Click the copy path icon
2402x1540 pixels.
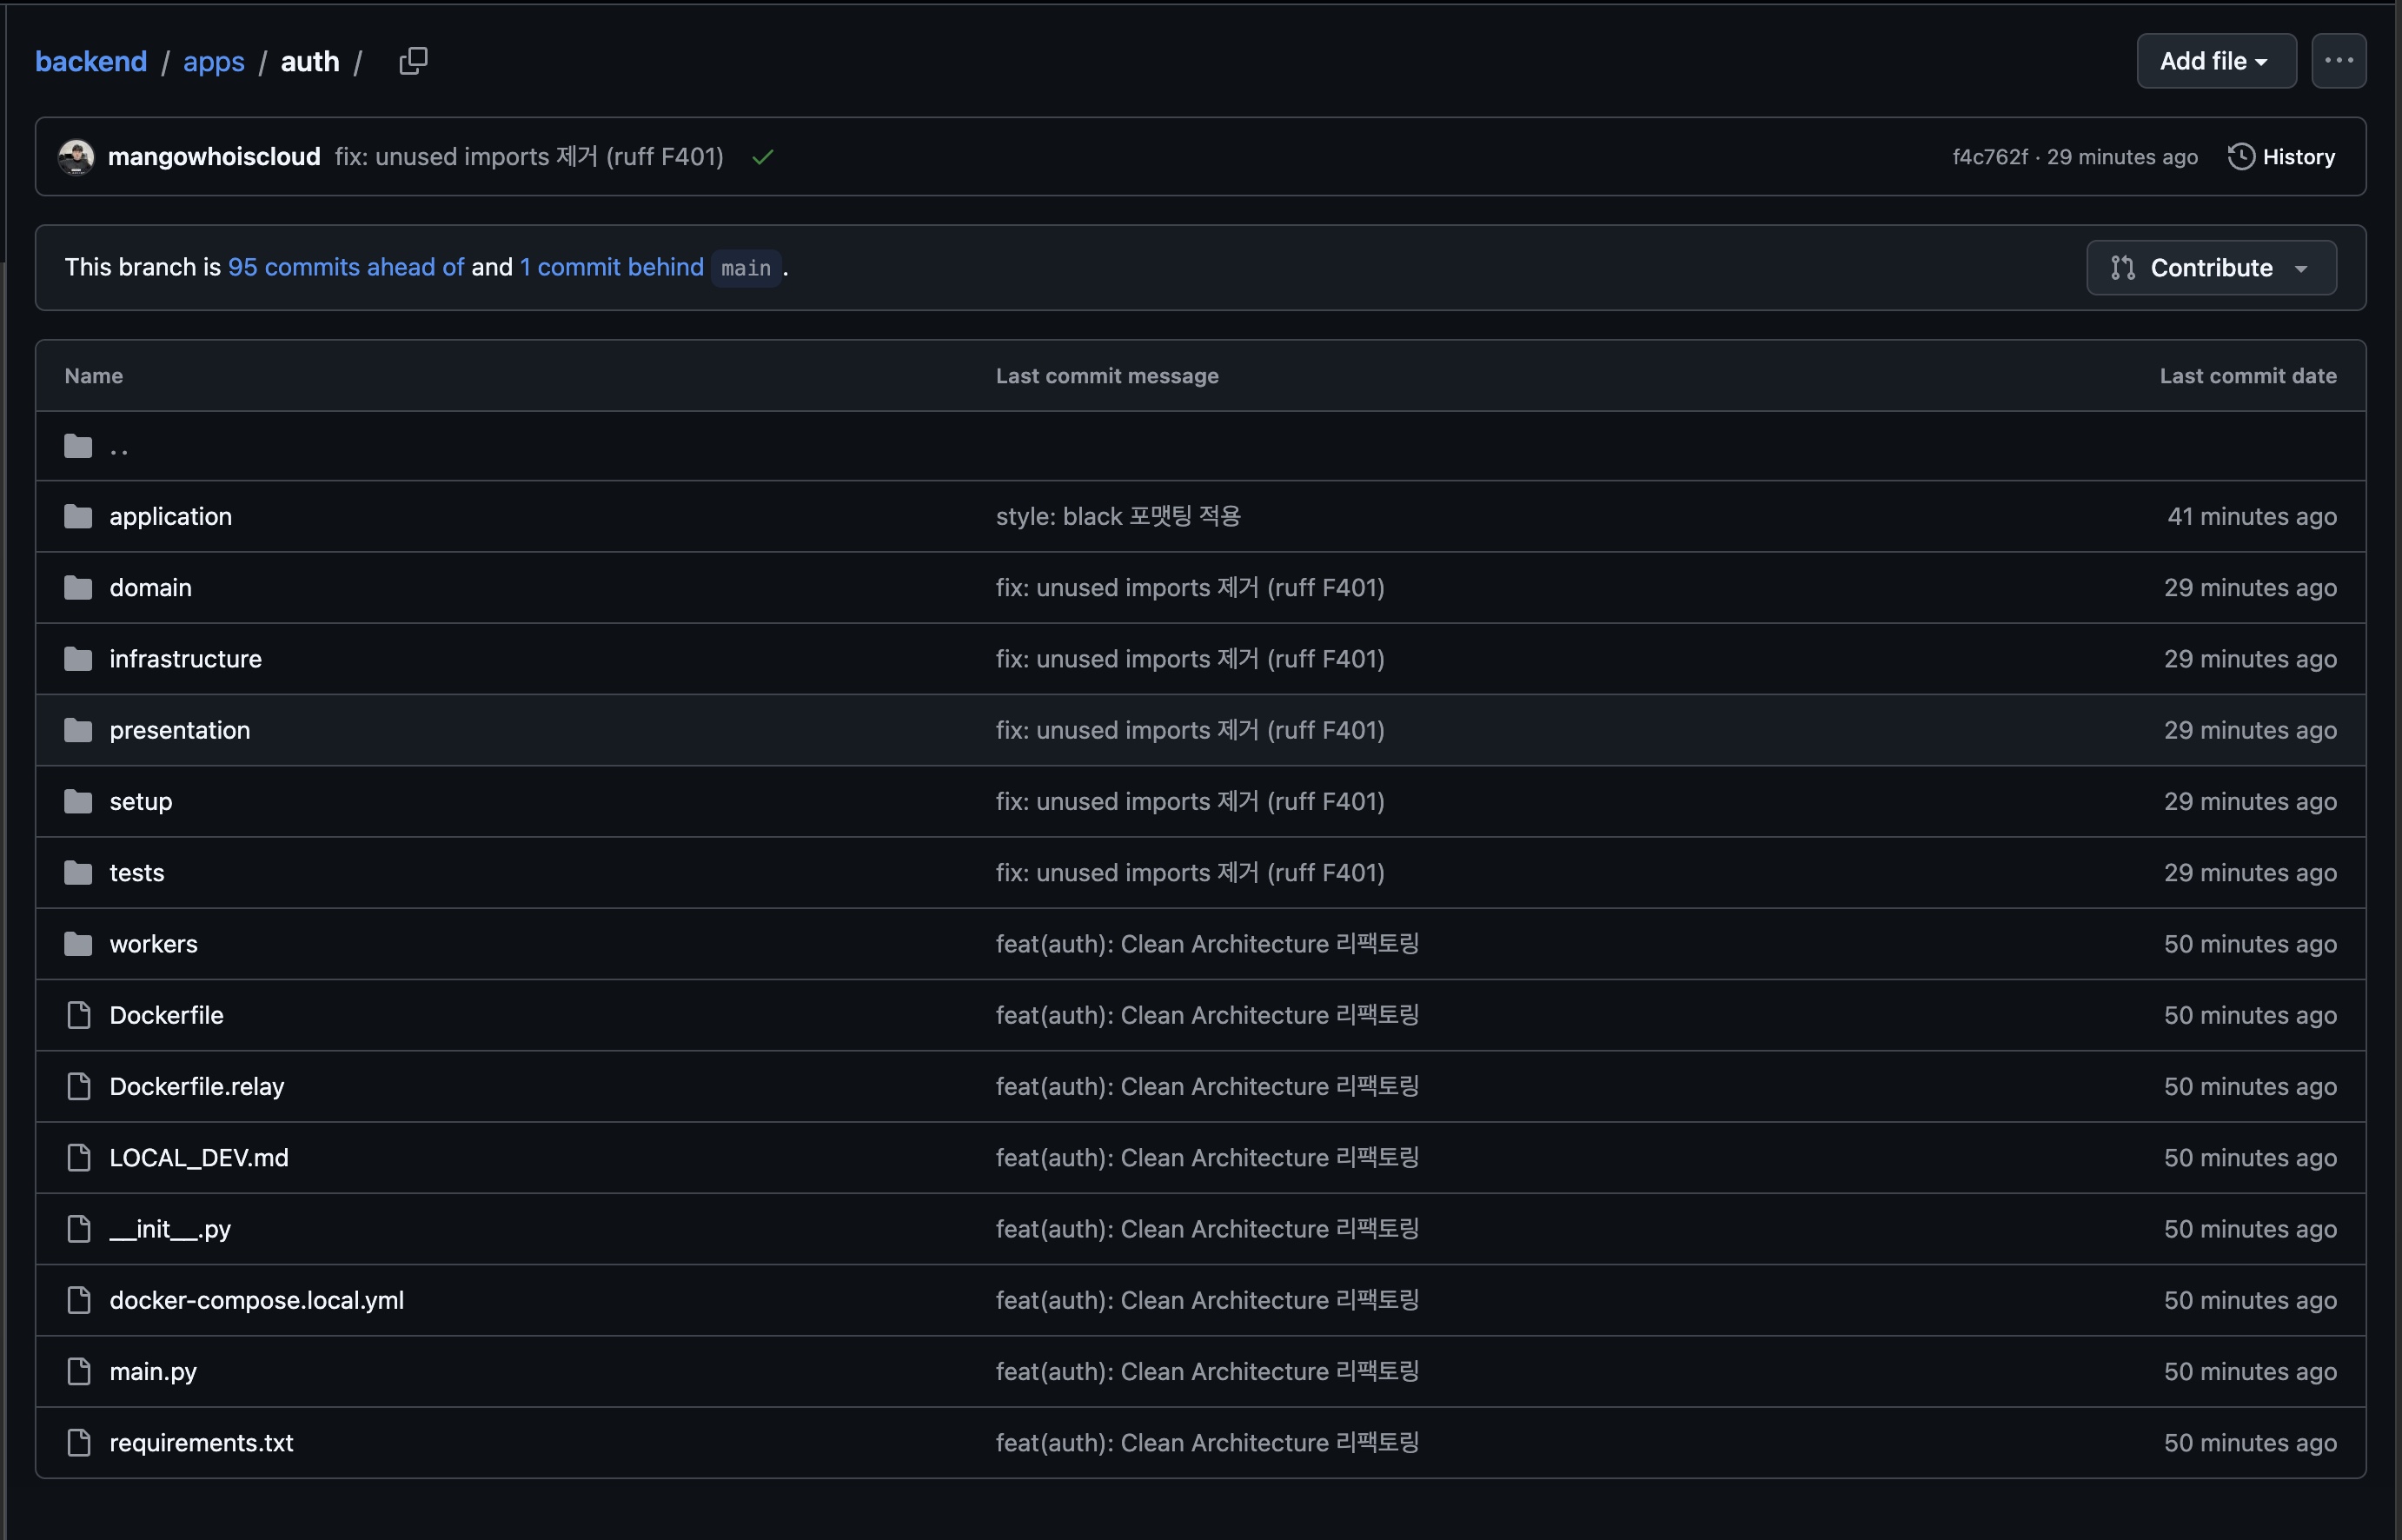pos(413,61)
